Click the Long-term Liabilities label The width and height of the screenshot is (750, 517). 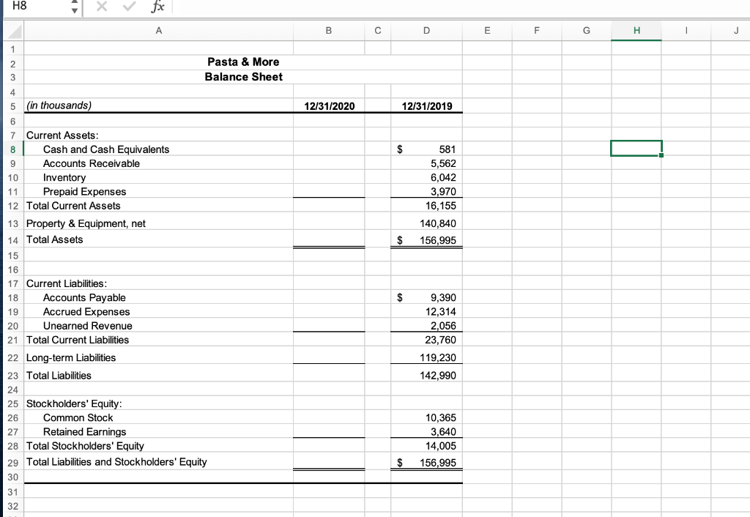click(71, 358)
